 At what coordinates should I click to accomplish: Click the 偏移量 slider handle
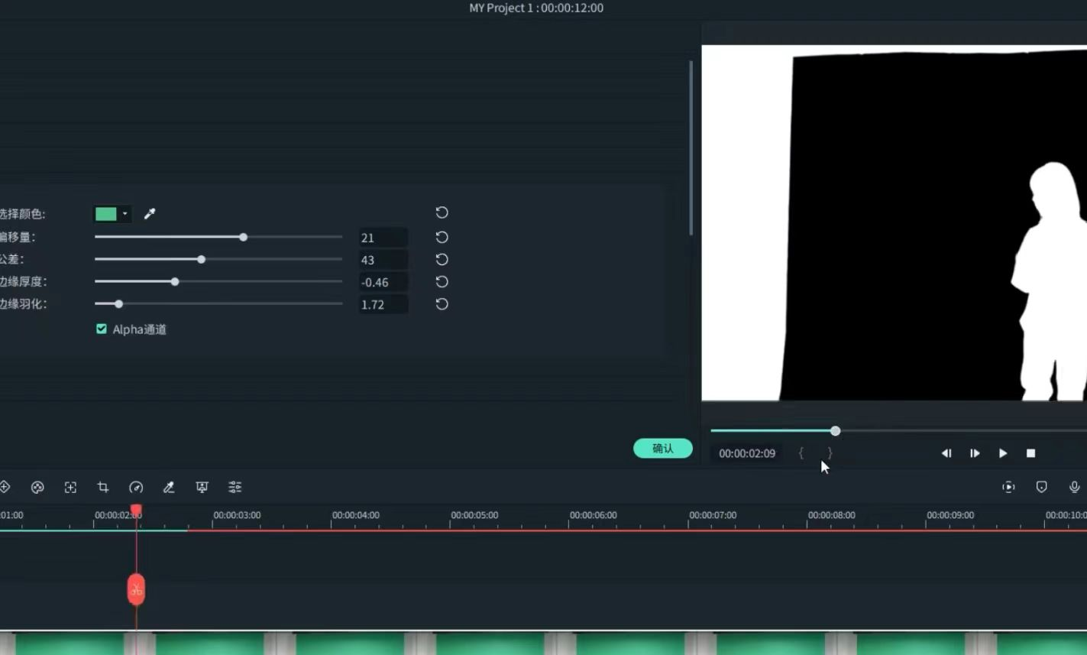(x=243, y=237)
